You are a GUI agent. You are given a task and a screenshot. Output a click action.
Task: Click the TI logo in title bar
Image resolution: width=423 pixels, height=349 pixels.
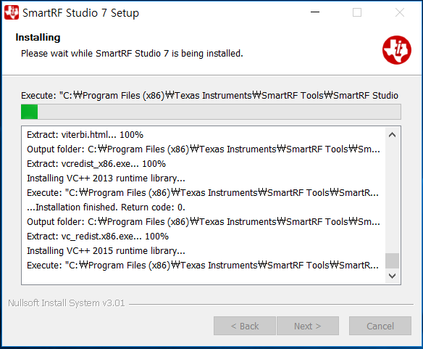(12, 12)
